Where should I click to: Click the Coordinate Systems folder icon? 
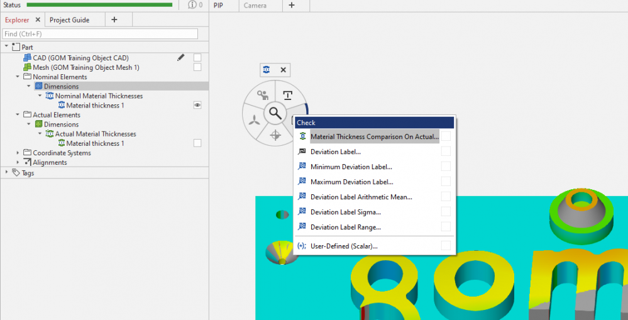[x=27, y=153]
